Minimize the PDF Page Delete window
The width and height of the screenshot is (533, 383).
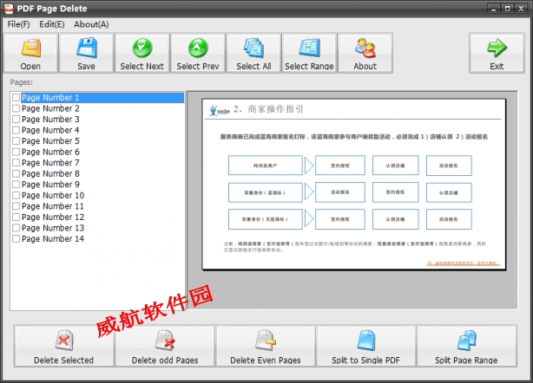point(494,9)
